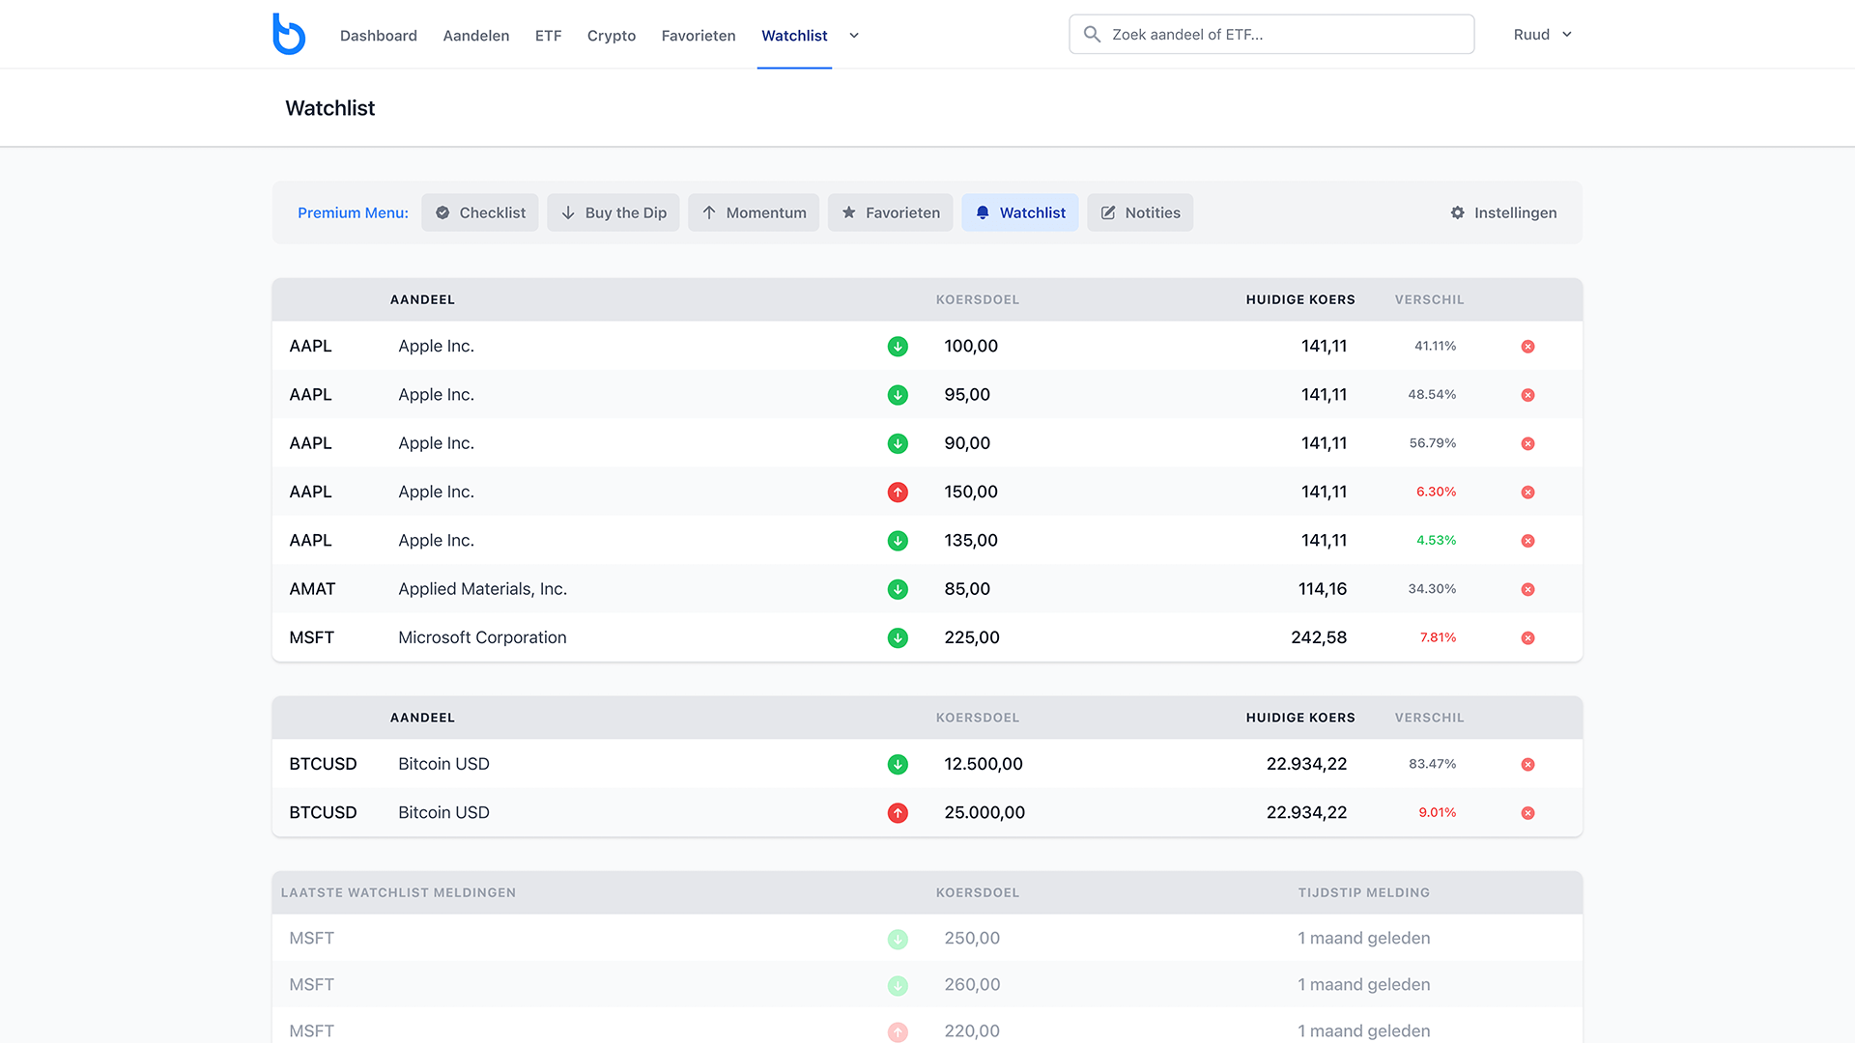Open the Ruud user menu
Screen dimensions: 1855x1043
point(1543,35)
